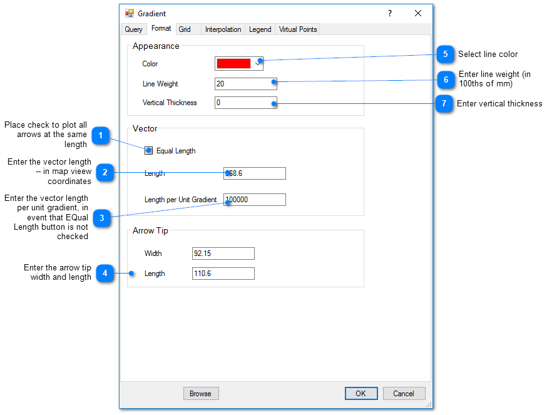
Task: Click annotation marker number 7
Action: point(443,103)
